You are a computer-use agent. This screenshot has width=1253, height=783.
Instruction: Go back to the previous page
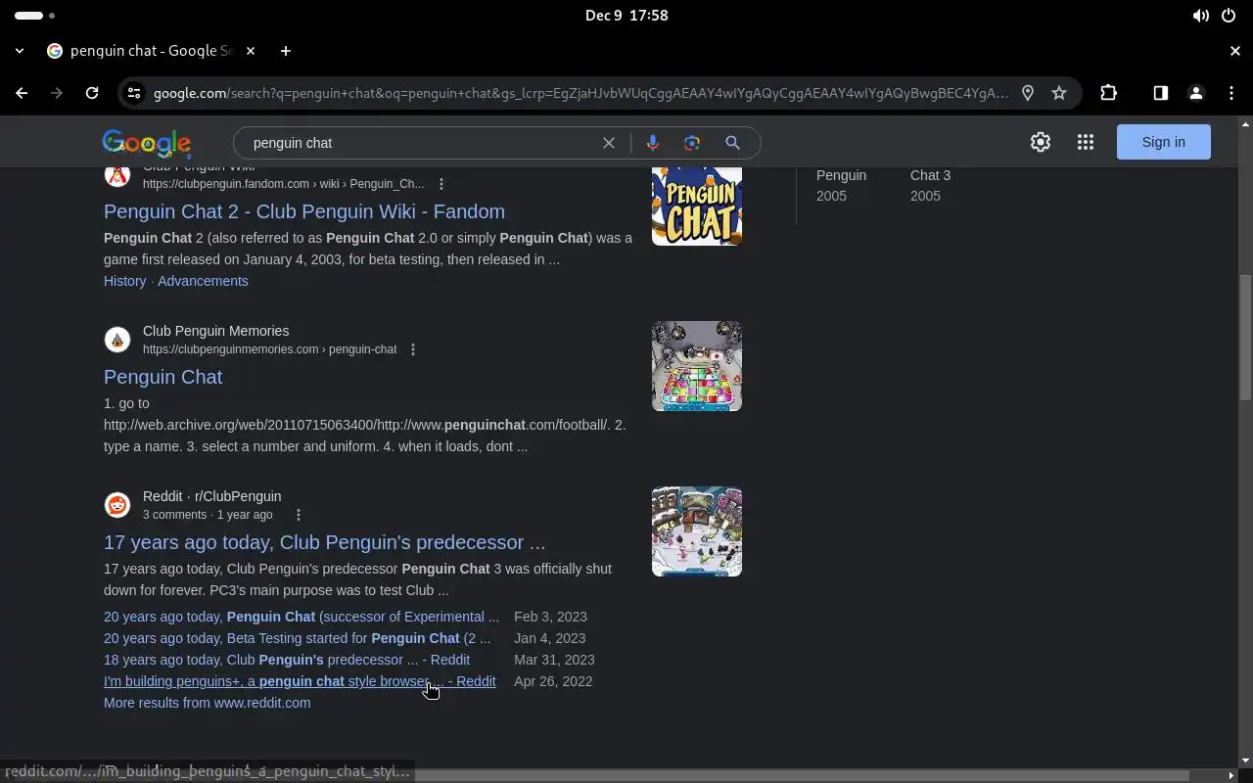click(22, 93)
